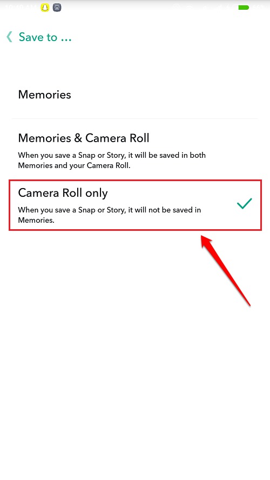Tap the screenshot notification icon in status bar

pyautogui.click(x=57, y=8)
